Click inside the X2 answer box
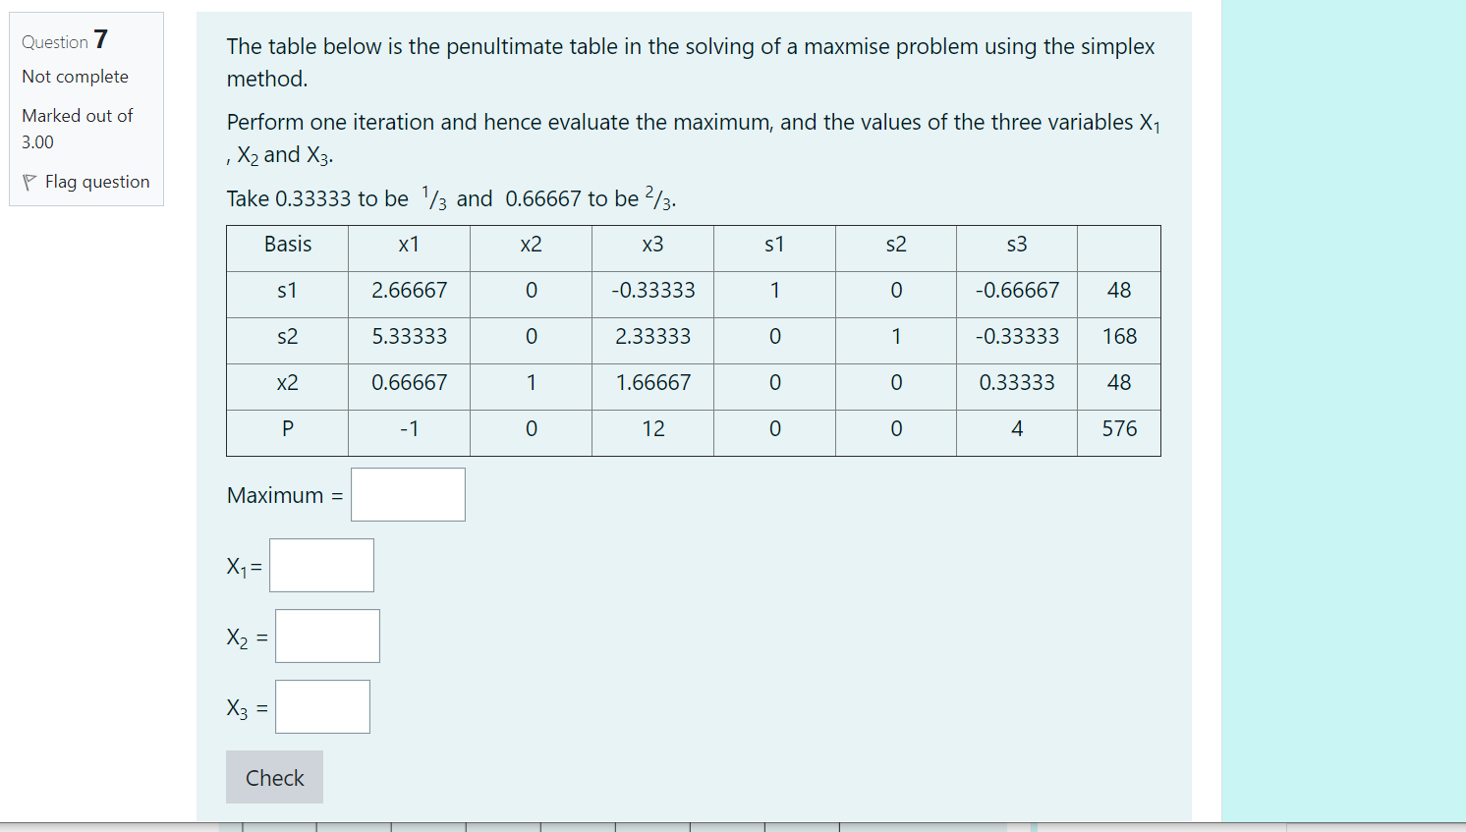This screenshot has width=1466, height=832. (327, 636)
